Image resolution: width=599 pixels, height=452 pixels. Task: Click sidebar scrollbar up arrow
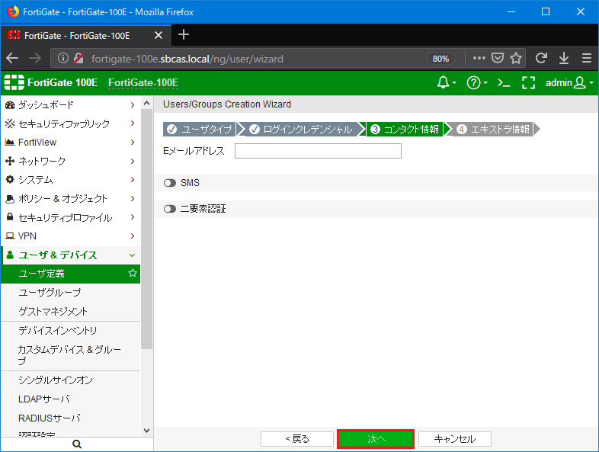146,103
